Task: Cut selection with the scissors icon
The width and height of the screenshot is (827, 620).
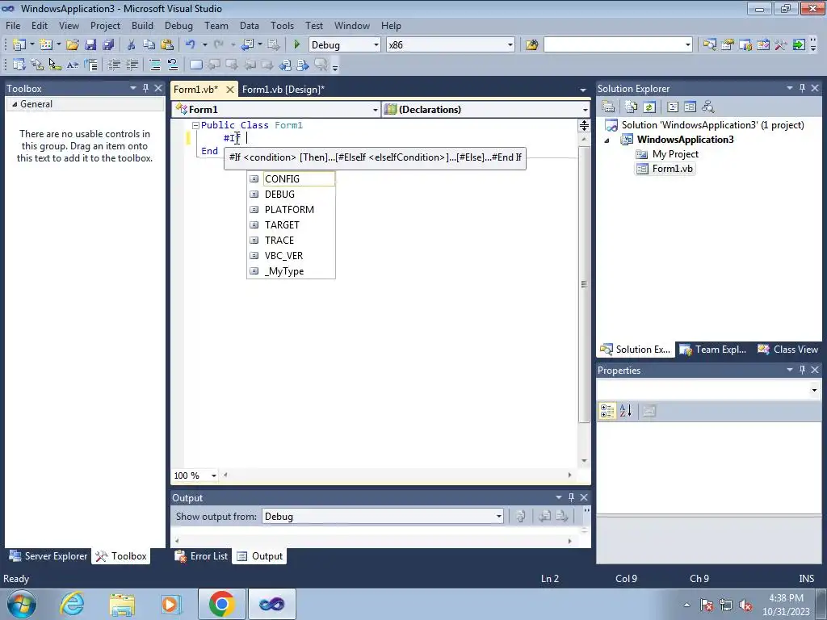Action: 131,45
